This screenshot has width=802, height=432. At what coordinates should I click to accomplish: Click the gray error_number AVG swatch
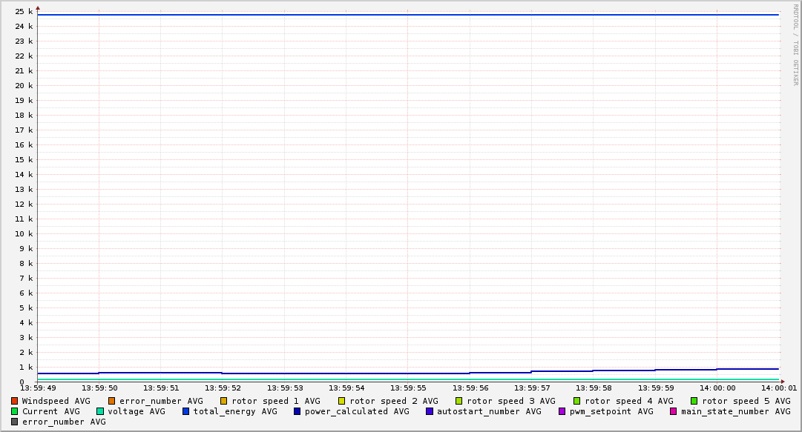[15, 422]
